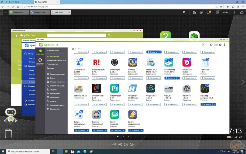The width and height of the screenshot is (246, 154).
Task: Open the Центр уведомлений app icon
Action: (x=133, y=115)
